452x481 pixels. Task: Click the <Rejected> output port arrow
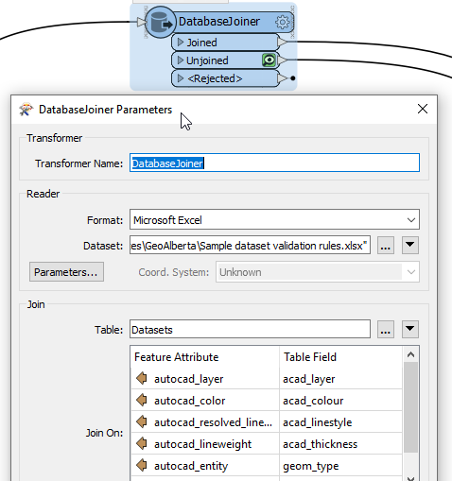tap(282, 77)
